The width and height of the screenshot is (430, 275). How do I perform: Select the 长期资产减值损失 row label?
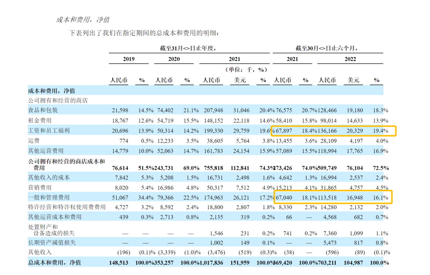[x=52, y=242]
